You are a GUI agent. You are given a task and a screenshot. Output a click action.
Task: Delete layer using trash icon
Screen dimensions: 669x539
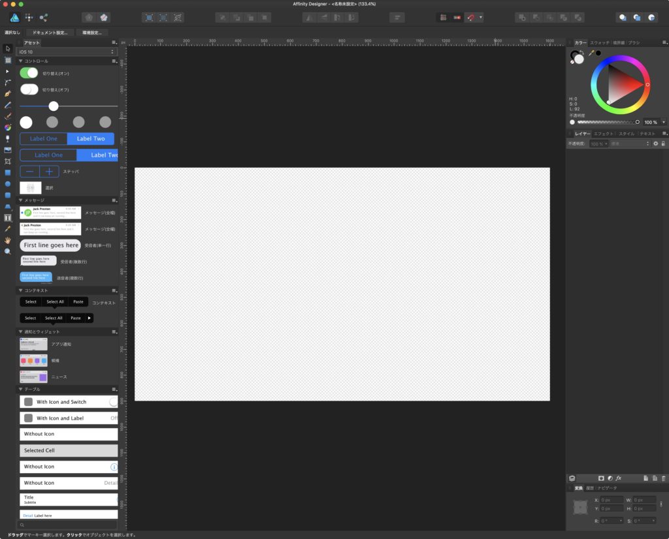[x=663, y=478]
